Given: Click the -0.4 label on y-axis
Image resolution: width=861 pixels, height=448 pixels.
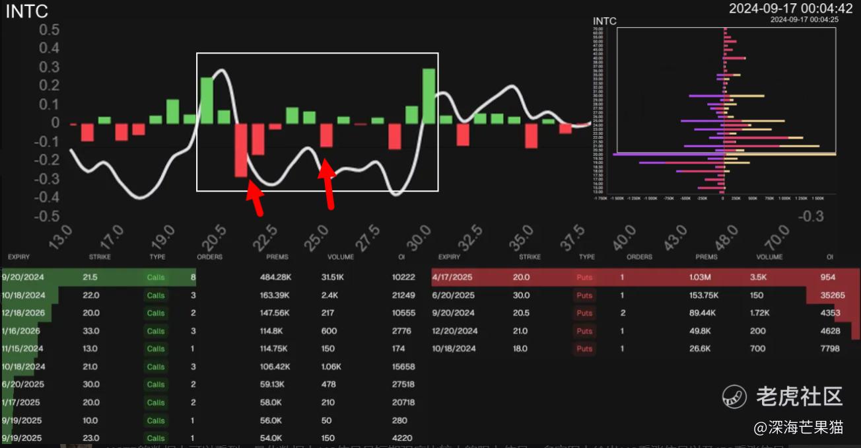Looking at the screenshot, I should pyautogui.click(x=46, y=197).
